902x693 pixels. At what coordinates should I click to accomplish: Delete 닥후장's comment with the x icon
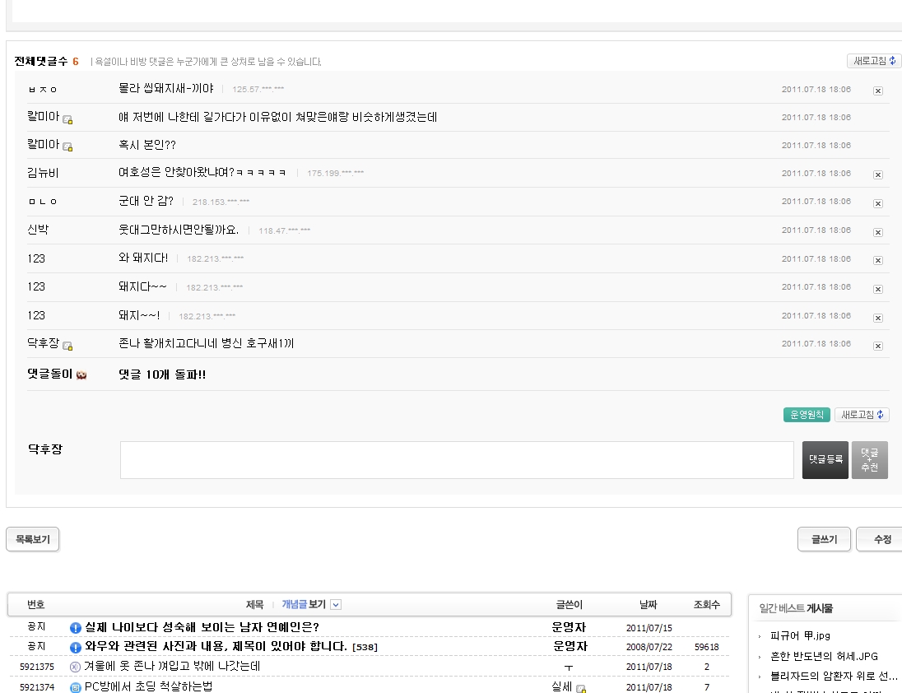coord(878,346)
